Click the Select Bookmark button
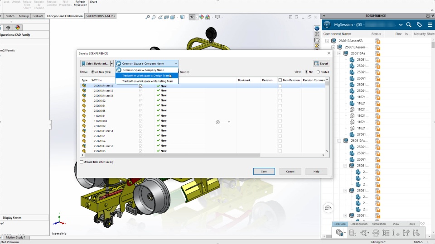435x244 pixels. click(95, 63)
